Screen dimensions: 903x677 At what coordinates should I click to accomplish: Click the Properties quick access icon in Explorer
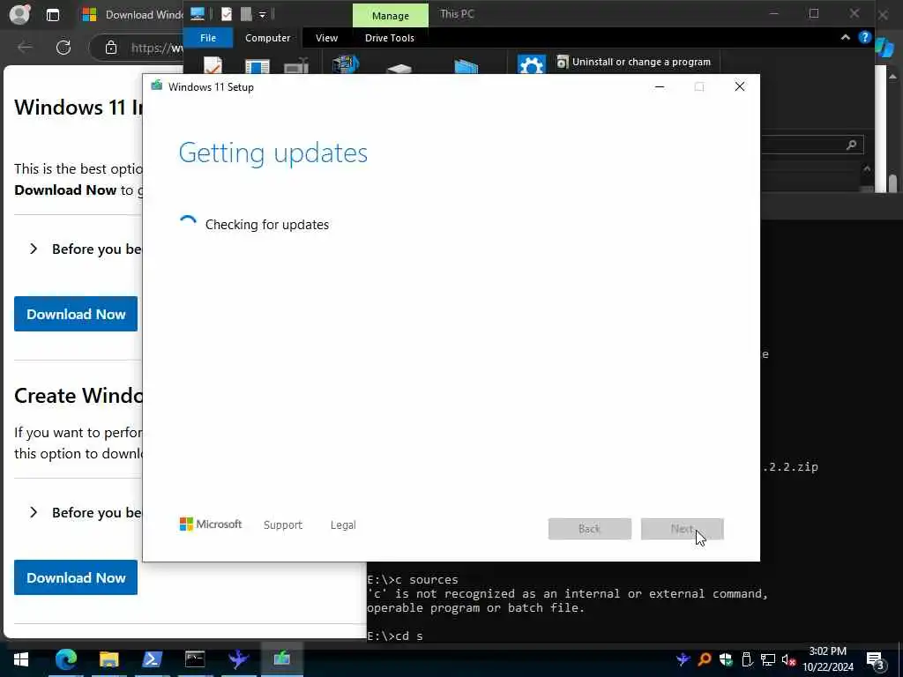(227, 14)
